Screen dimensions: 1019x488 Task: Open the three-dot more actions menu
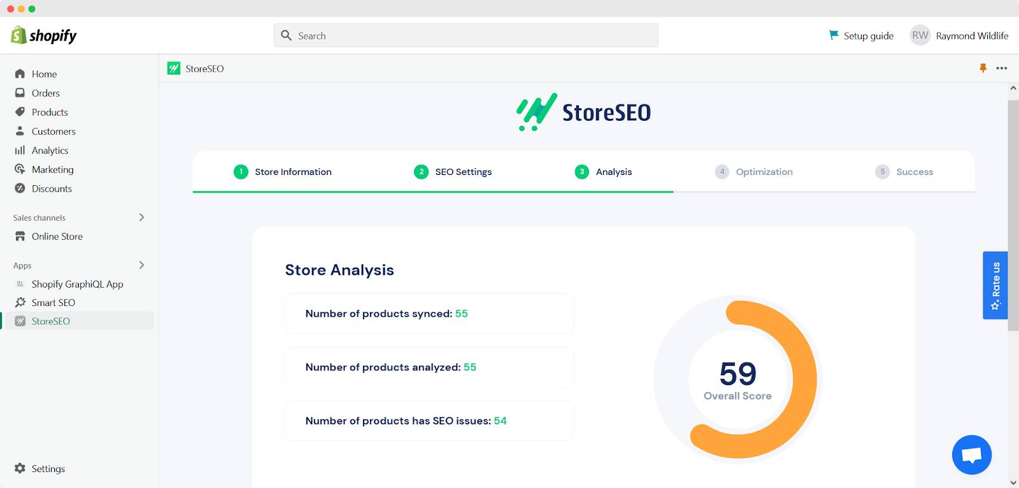pyautogui.click(x=1002, y=68)
